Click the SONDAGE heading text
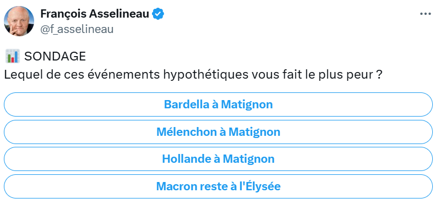435x204 pixels. 55,57
